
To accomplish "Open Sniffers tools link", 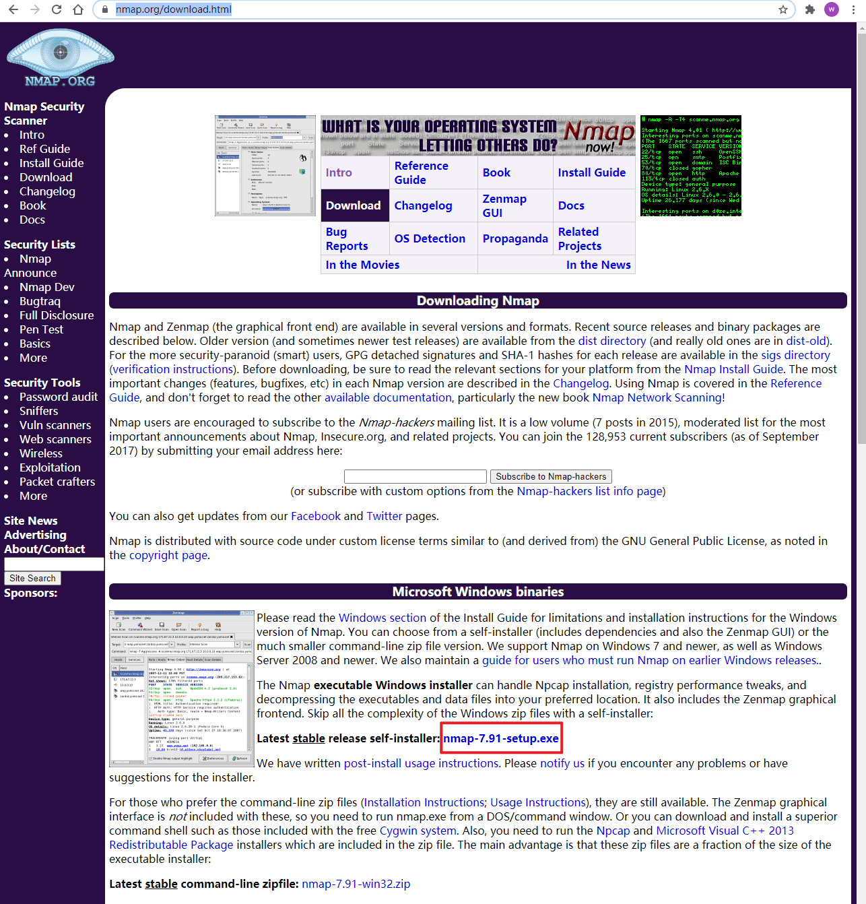I will click(38, 411).
